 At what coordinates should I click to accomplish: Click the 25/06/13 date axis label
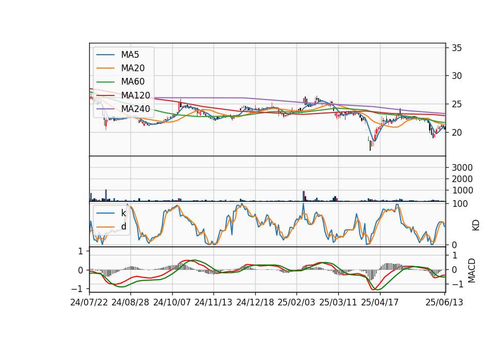(444, 302)
